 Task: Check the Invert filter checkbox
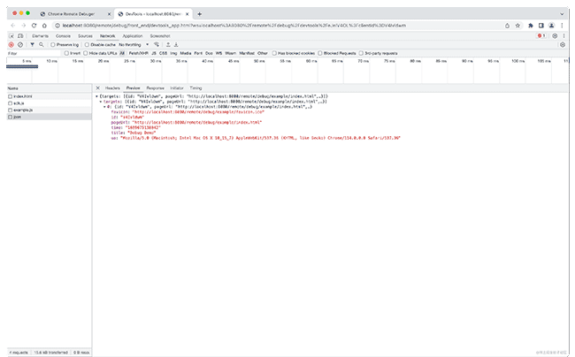(x=66, y=53)
